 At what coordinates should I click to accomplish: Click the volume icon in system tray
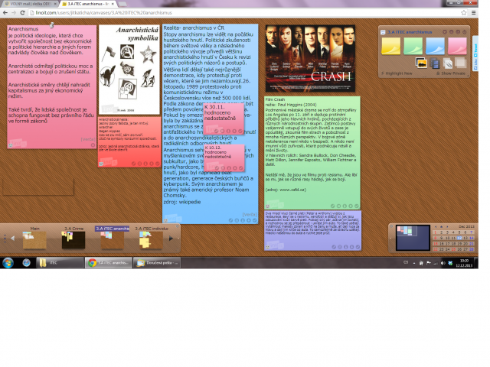443,263
